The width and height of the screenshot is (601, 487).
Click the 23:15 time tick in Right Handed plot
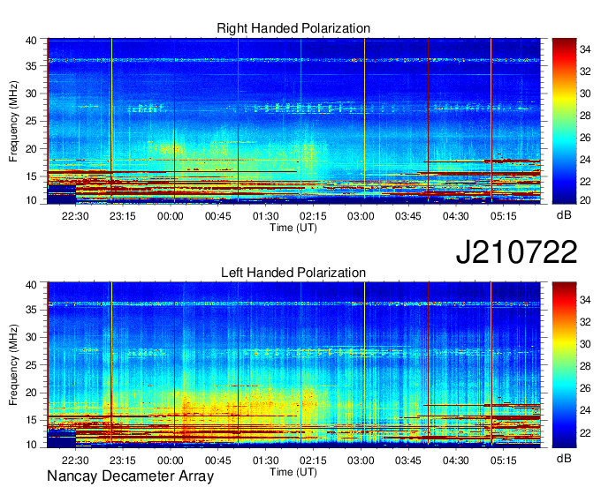(123, 216)
